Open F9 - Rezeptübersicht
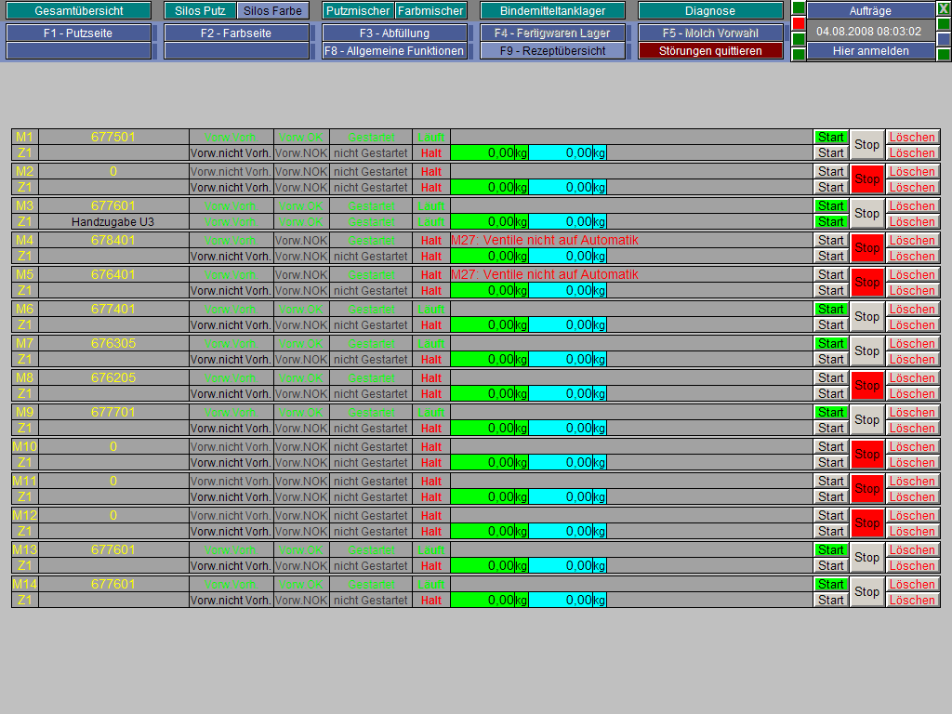Viewport: 952px width, 714px height. [552, 51]
